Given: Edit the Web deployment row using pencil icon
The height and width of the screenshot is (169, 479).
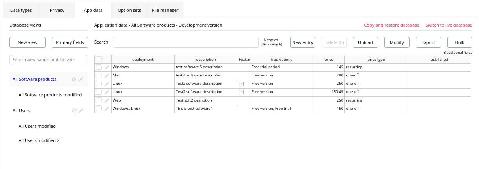Looking at the screenshot, I should point(107,100).
